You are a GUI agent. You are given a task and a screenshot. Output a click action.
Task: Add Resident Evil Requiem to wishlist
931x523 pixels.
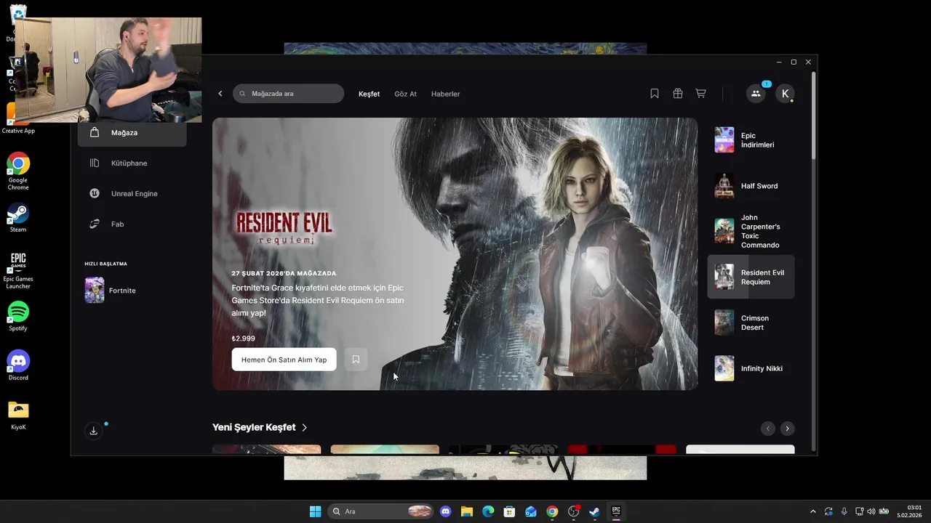point(356,360)
